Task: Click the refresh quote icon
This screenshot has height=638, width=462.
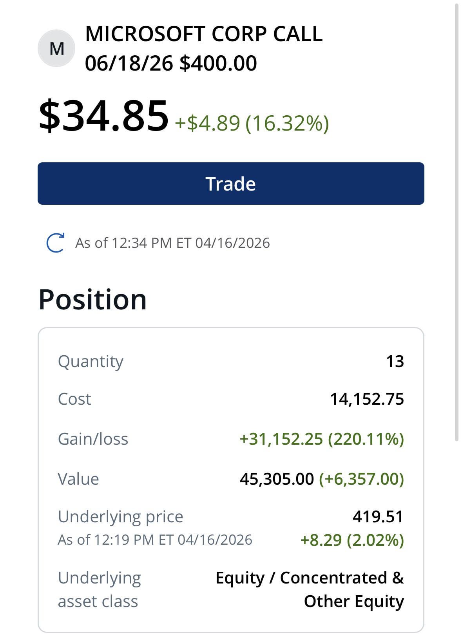Action: pyautogui.click(x=55, y=243)
